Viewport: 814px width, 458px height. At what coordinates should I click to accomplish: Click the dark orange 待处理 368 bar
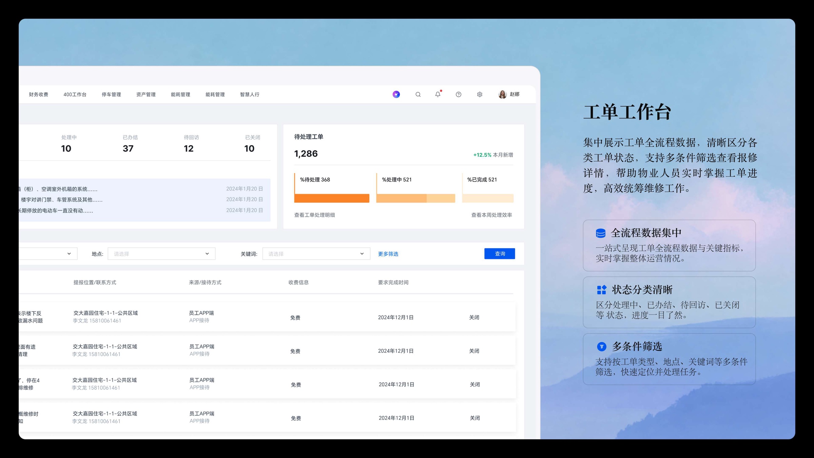coord(332,198)
